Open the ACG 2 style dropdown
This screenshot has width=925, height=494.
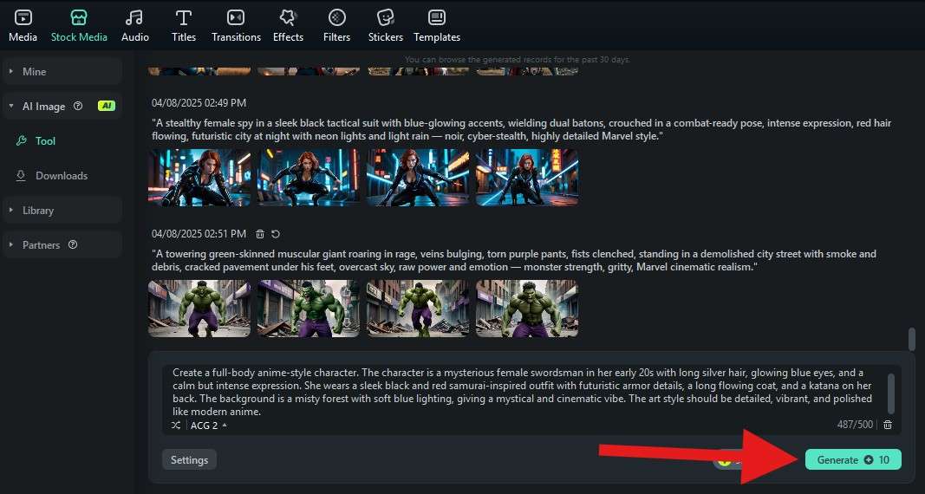(209, 425)
